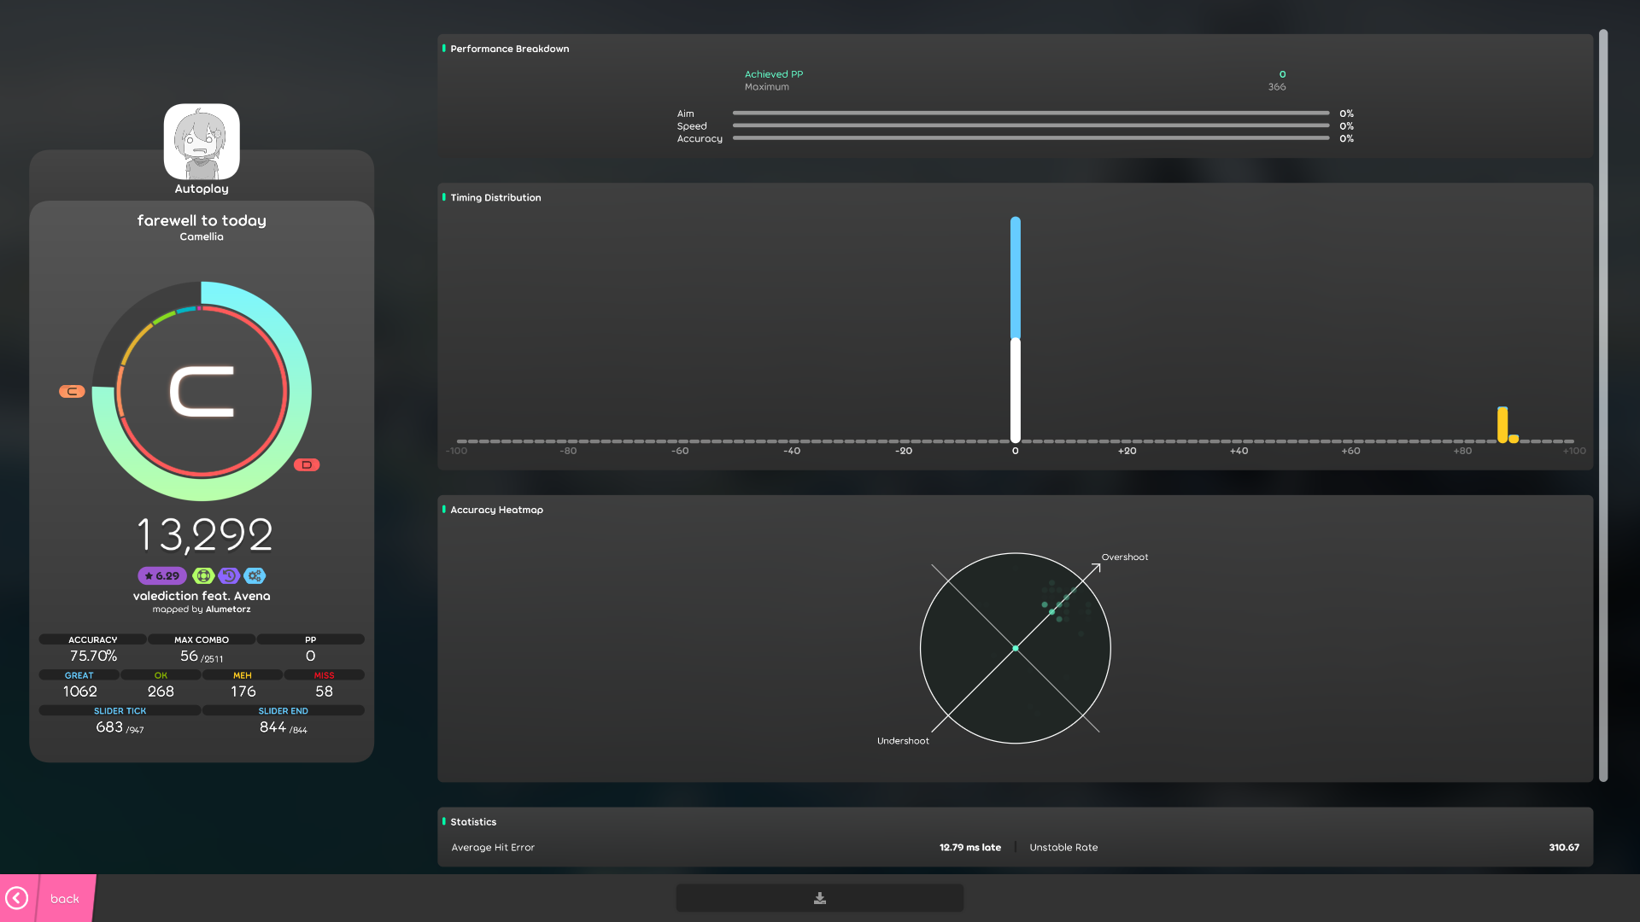Viewport: 1640px width, 922px height.
Task: Click the purple 6.29 star rating badge
Action: coord(162,576)
